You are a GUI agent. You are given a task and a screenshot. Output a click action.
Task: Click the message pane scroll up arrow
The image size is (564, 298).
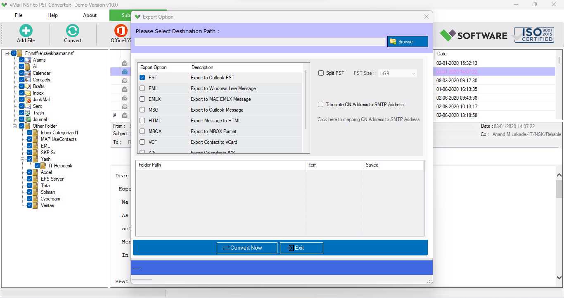pyautogui.click(x=559, y=175)
